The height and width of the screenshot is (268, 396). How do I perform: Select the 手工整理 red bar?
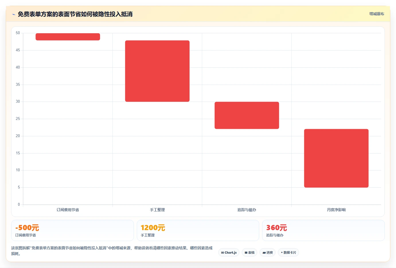click(157, 71)
